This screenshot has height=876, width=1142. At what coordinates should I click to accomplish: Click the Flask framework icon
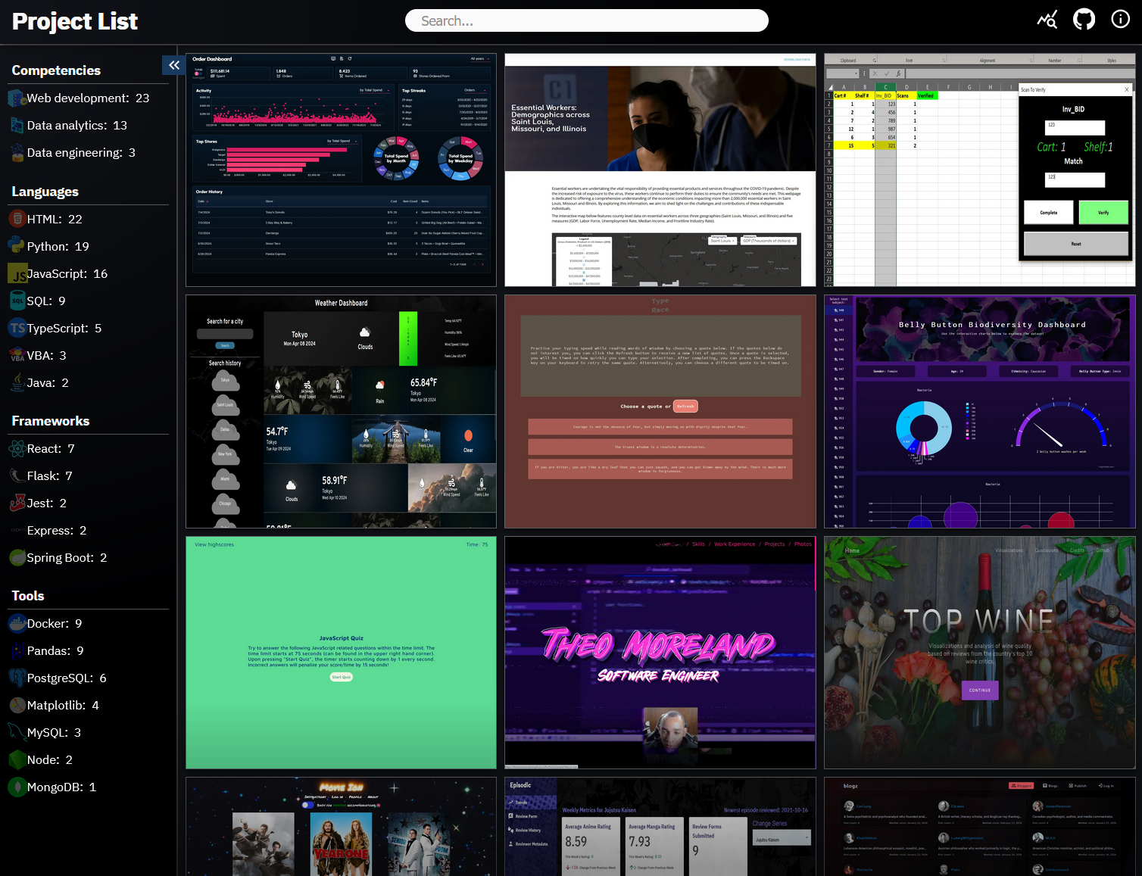[17, 476]
